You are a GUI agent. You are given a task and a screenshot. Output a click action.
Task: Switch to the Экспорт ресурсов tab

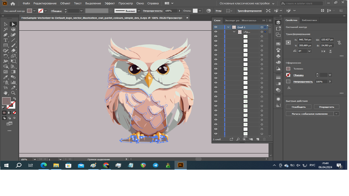(x=232, y=21)
